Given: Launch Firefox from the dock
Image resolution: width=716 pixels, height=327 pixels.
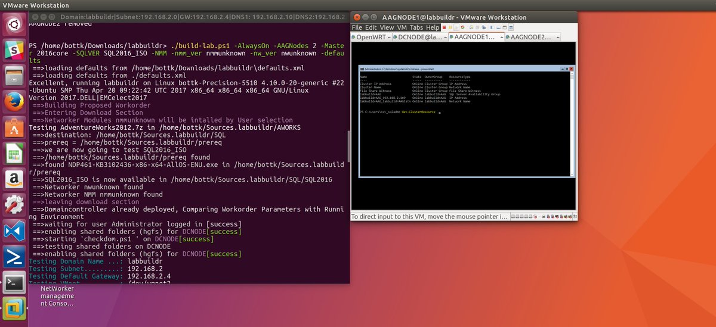Looking at the screenshot, I should 14,102.
